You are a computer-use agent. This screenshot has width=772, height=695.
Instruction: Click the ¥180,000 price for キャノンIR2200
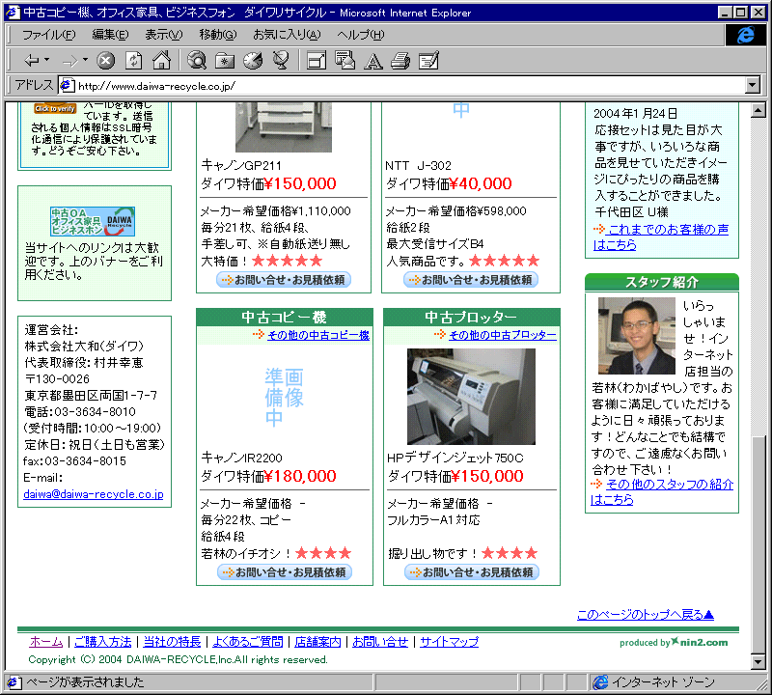300,476
